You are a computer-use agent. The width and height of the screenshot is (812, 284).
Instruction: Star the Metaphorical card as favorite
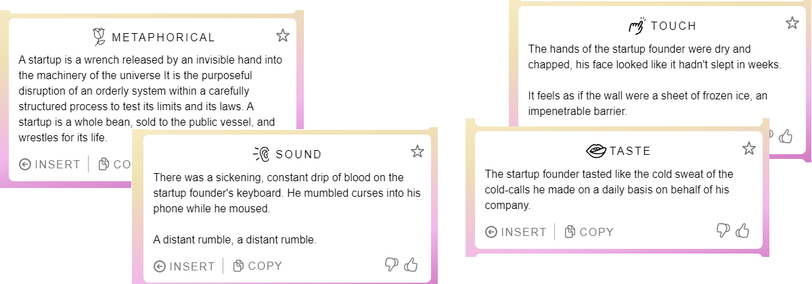point(283,35)
